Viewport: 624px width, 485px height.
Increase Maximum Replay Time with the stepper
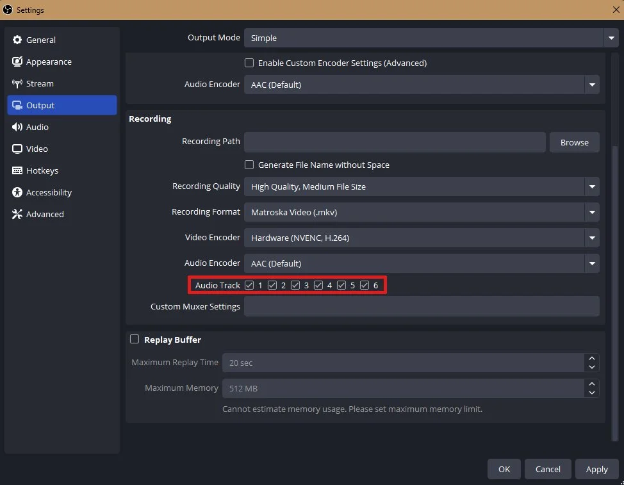(591, 359)
